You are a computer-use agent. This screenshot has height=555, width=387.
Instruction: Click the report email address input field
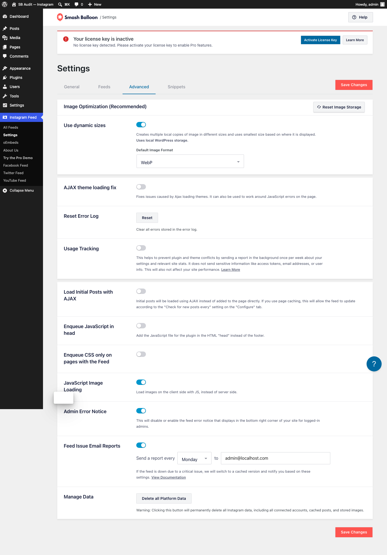pos(275,458)
